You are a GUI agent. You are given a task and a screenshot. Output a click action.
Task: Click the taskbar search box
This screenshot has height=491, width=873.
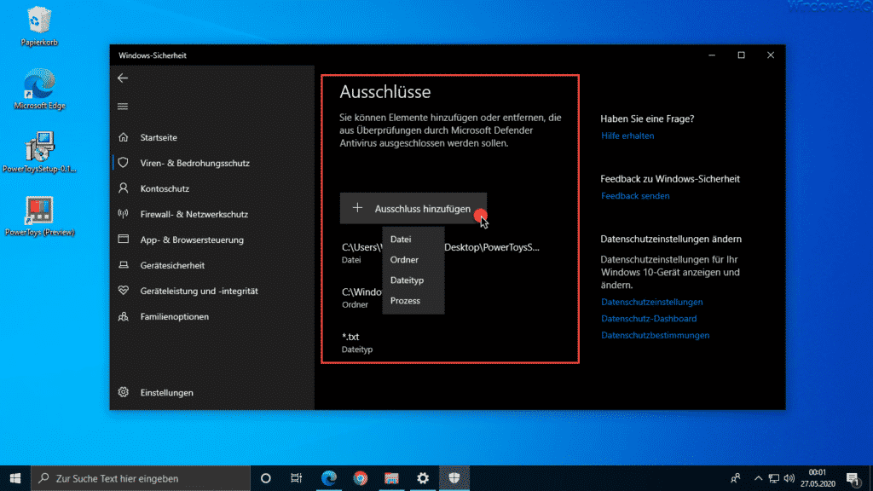[141, 478]
